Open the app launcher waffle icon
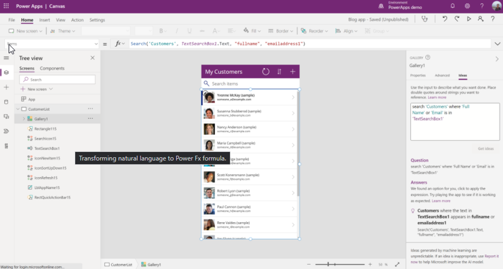 click(x=6, y=6)
